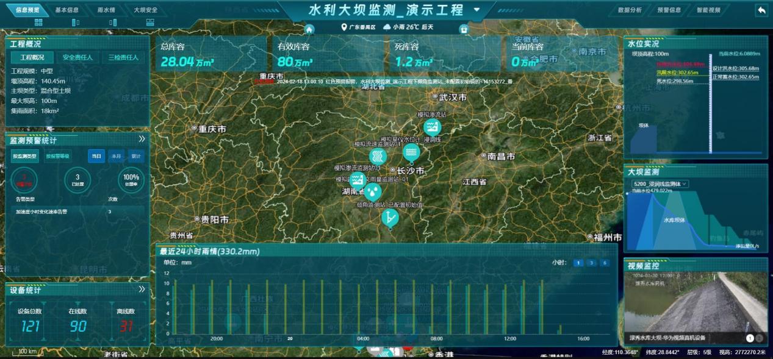This screenshot has height=359, width=773.
Task: Switch alarm statistics to 本月
Action: click(116, 156)
